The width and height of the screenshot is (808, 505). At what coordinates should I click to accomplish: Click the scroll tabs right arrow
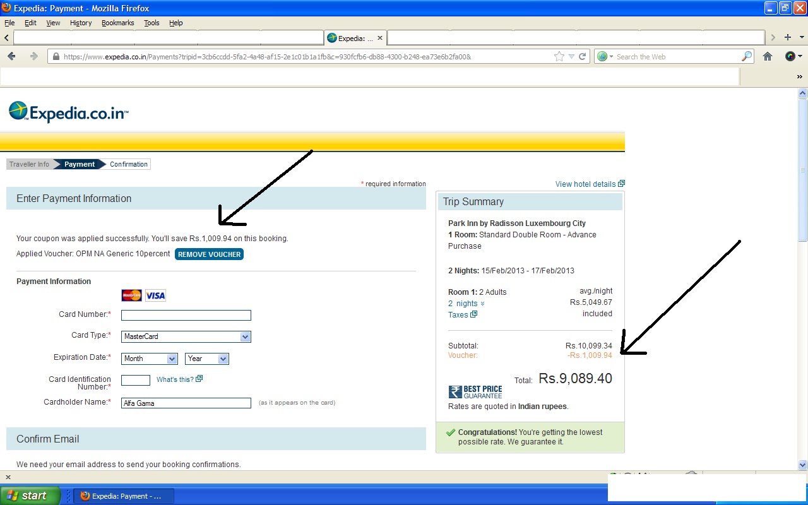773,37
